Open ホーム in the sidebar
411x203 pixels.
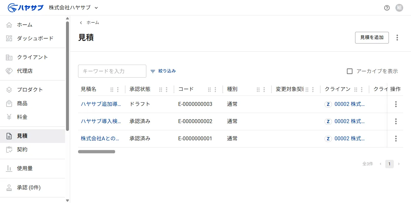click(33, 25)
